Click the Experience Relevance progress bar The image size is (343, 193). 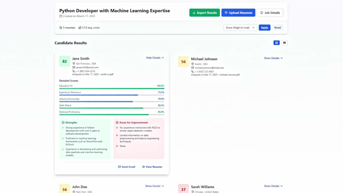111,95
